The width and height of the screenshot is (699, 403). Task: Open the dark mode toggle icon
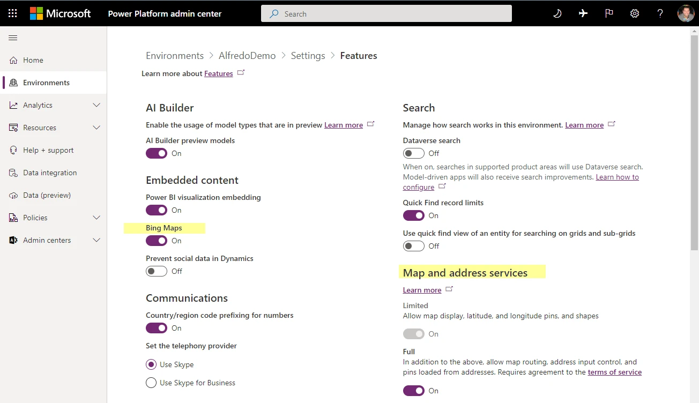point(557,13)
